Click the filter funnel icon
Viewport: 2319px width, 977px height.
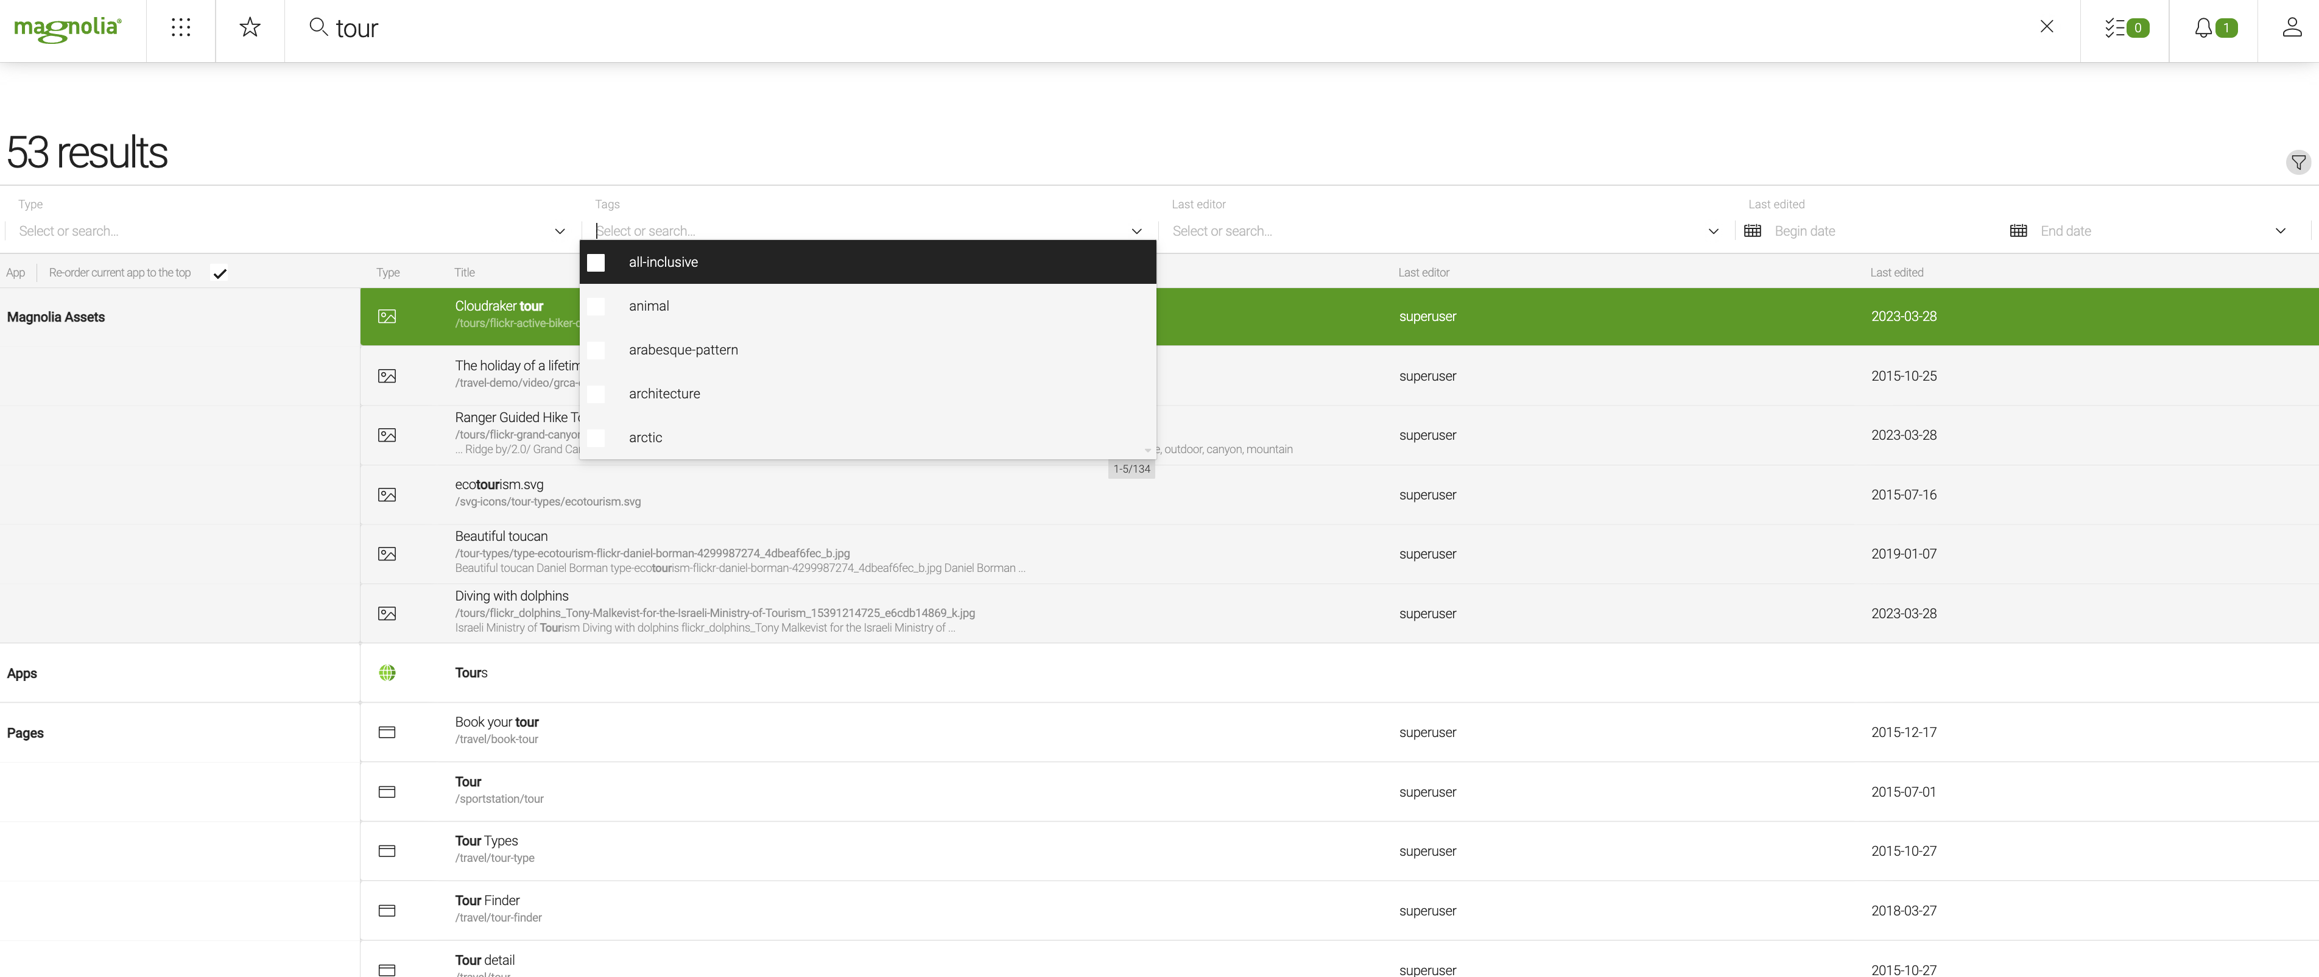point(2298,162)
